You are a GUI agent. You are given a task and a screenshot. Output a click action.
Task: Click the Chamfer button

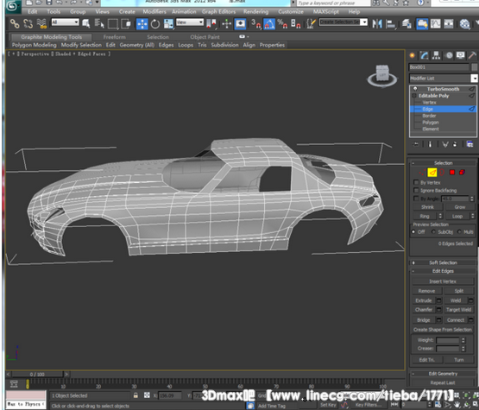(x=424, y=310)
